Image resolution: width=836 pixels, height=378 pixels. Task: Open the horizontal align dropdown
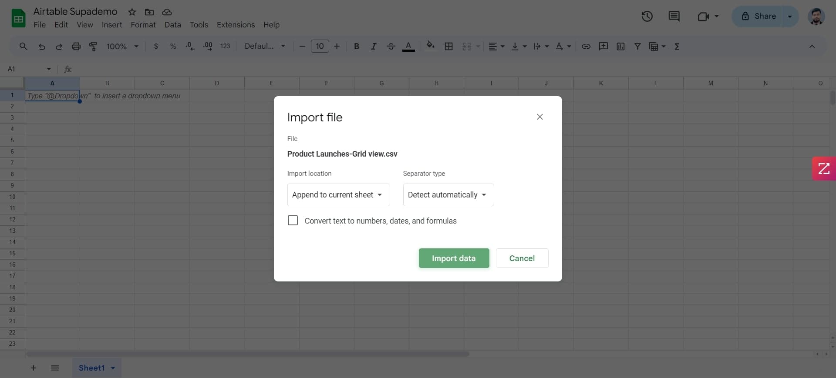(496, 46)
